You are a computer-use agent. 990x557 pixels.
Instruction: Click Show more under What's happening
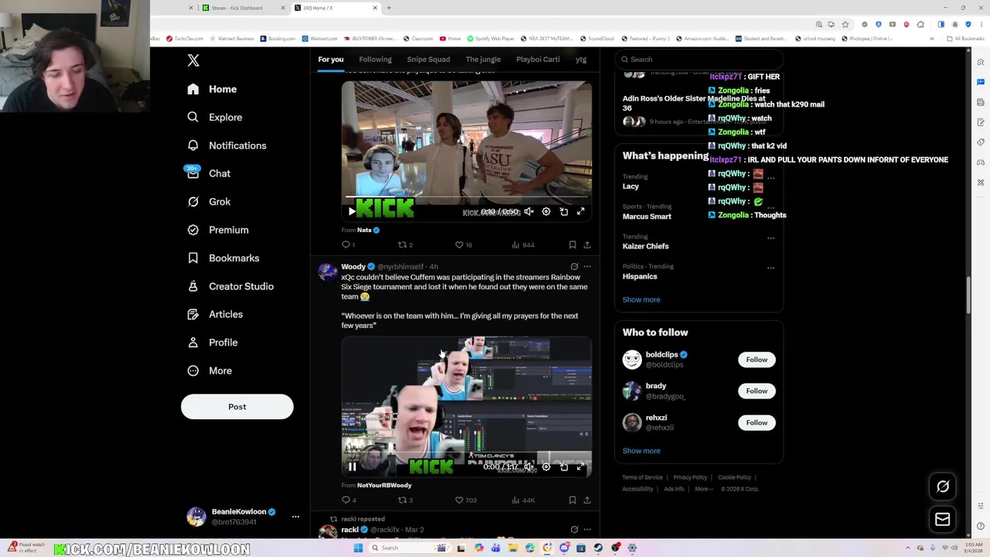pyautogui.click(x=641, y=299)
